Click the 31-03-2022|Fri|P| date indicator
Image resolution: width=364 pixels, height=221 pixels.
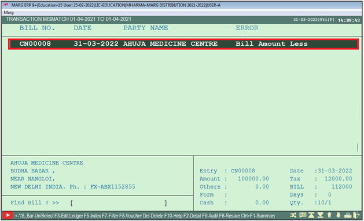click(x=314, y=20)
